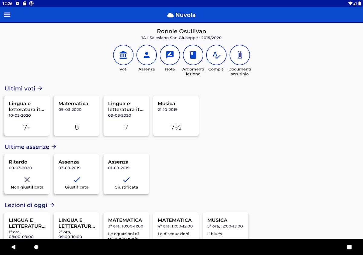This screenshot has height=255, width=363.
Task: Select the unjustified Ritardo 09-03-2020 card
Action: (x=27, y=174)
